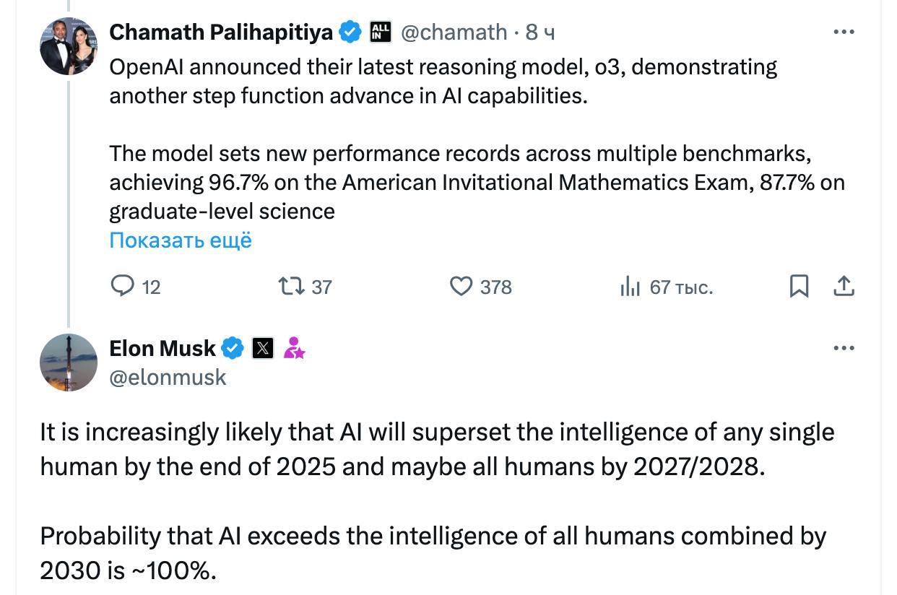The width and height of the screenshot is (897, 595).
Task: Click the @elonmusk handle
Action: coord(168,377)
